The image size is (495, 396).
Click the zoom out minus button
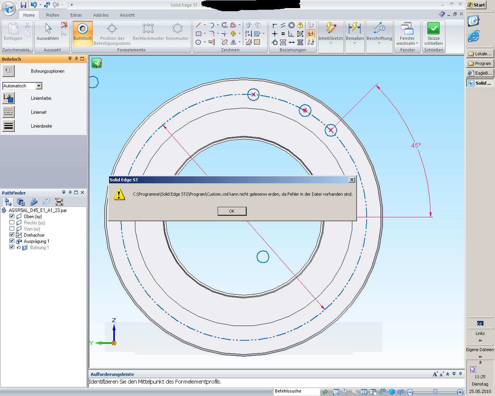coord(410,392)
